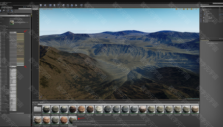Expand the Blueprints dropdown arrow

point(66,6)
